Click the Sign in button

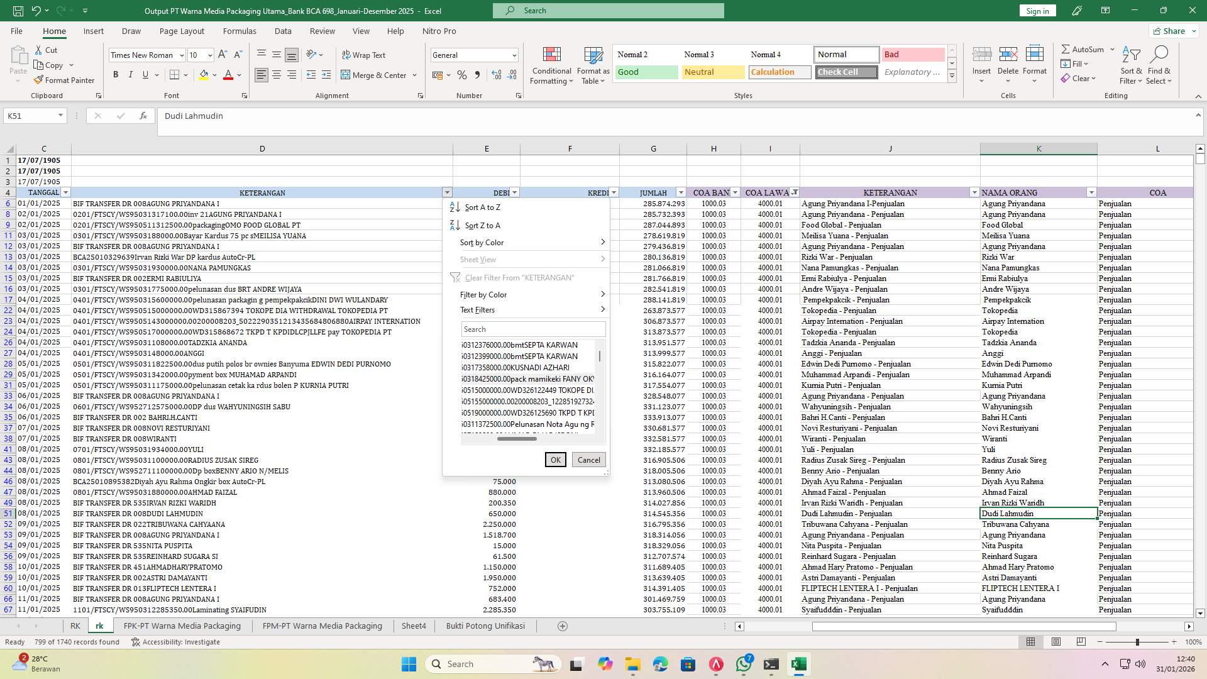[x=1037, y=10]
